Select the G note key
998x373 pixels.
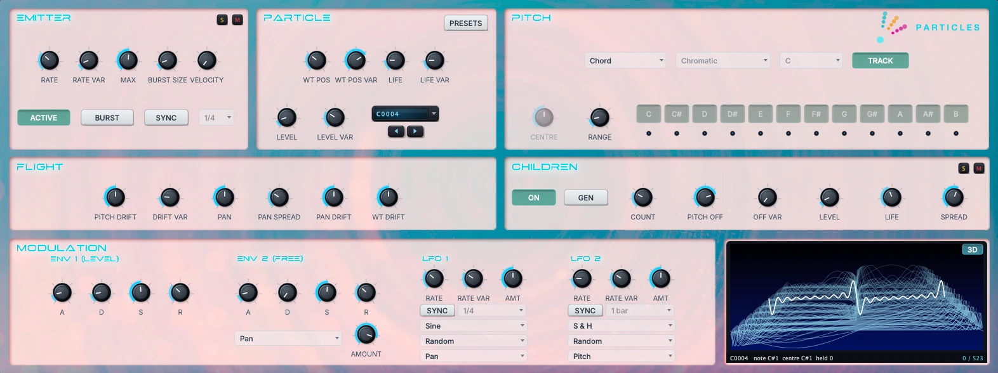844,114
